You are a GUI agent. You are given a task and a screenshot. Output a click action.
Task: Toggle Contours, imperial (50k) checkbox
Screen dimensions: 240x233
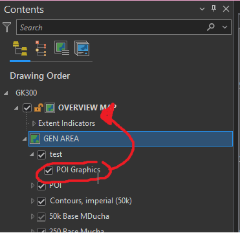pos(41,201)
